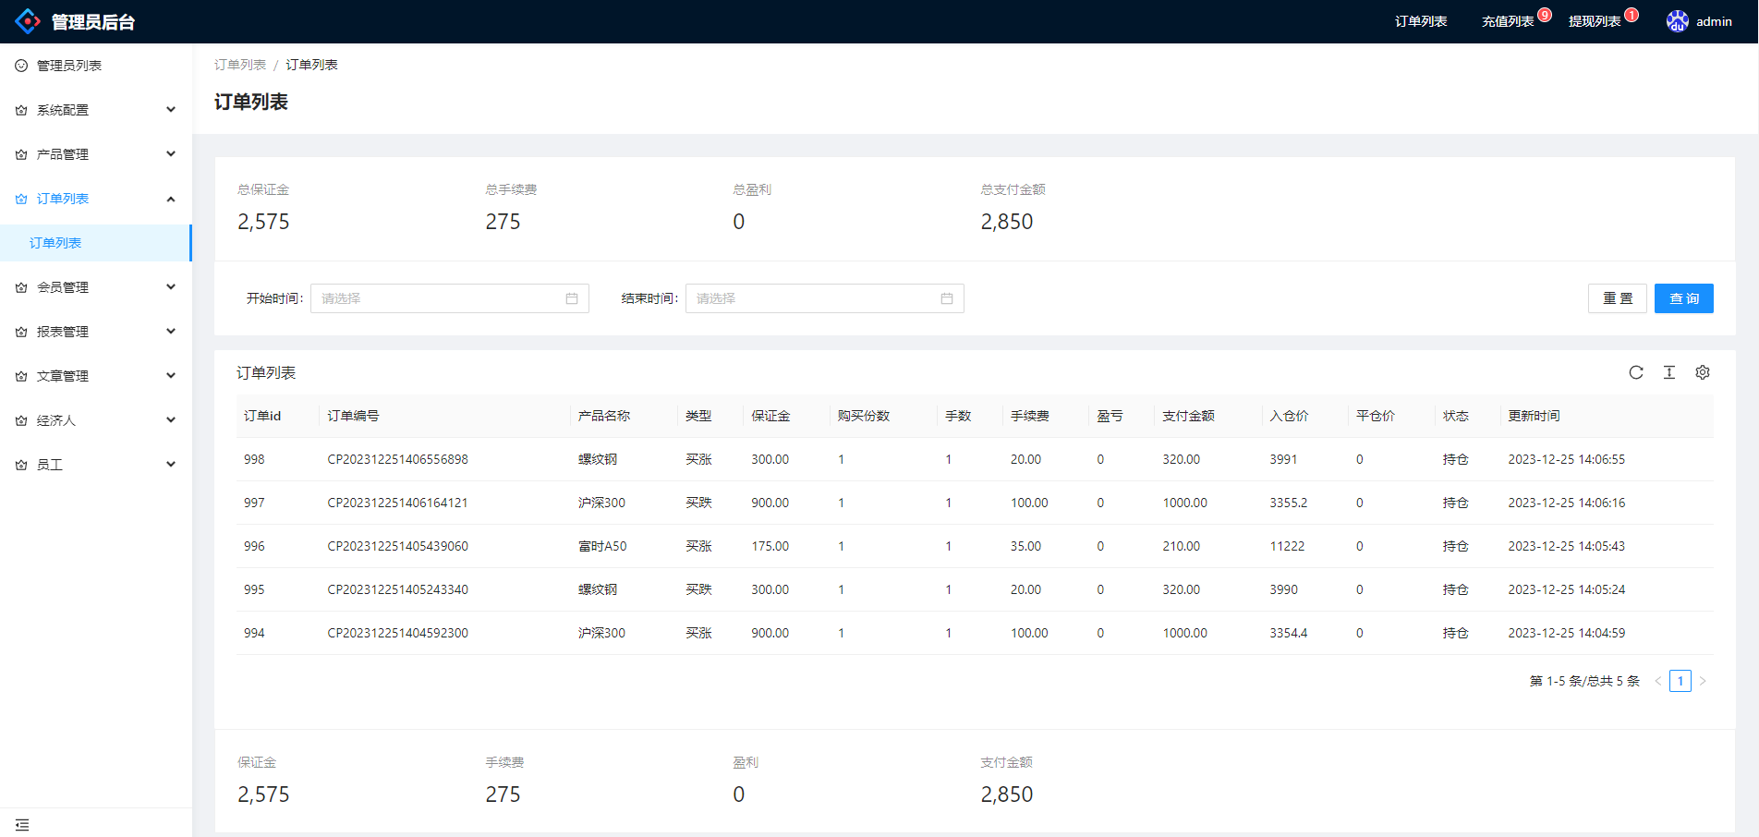Click the 员工 sidebar icon
Screen dimensions: 1759x837
click(20, 465)
